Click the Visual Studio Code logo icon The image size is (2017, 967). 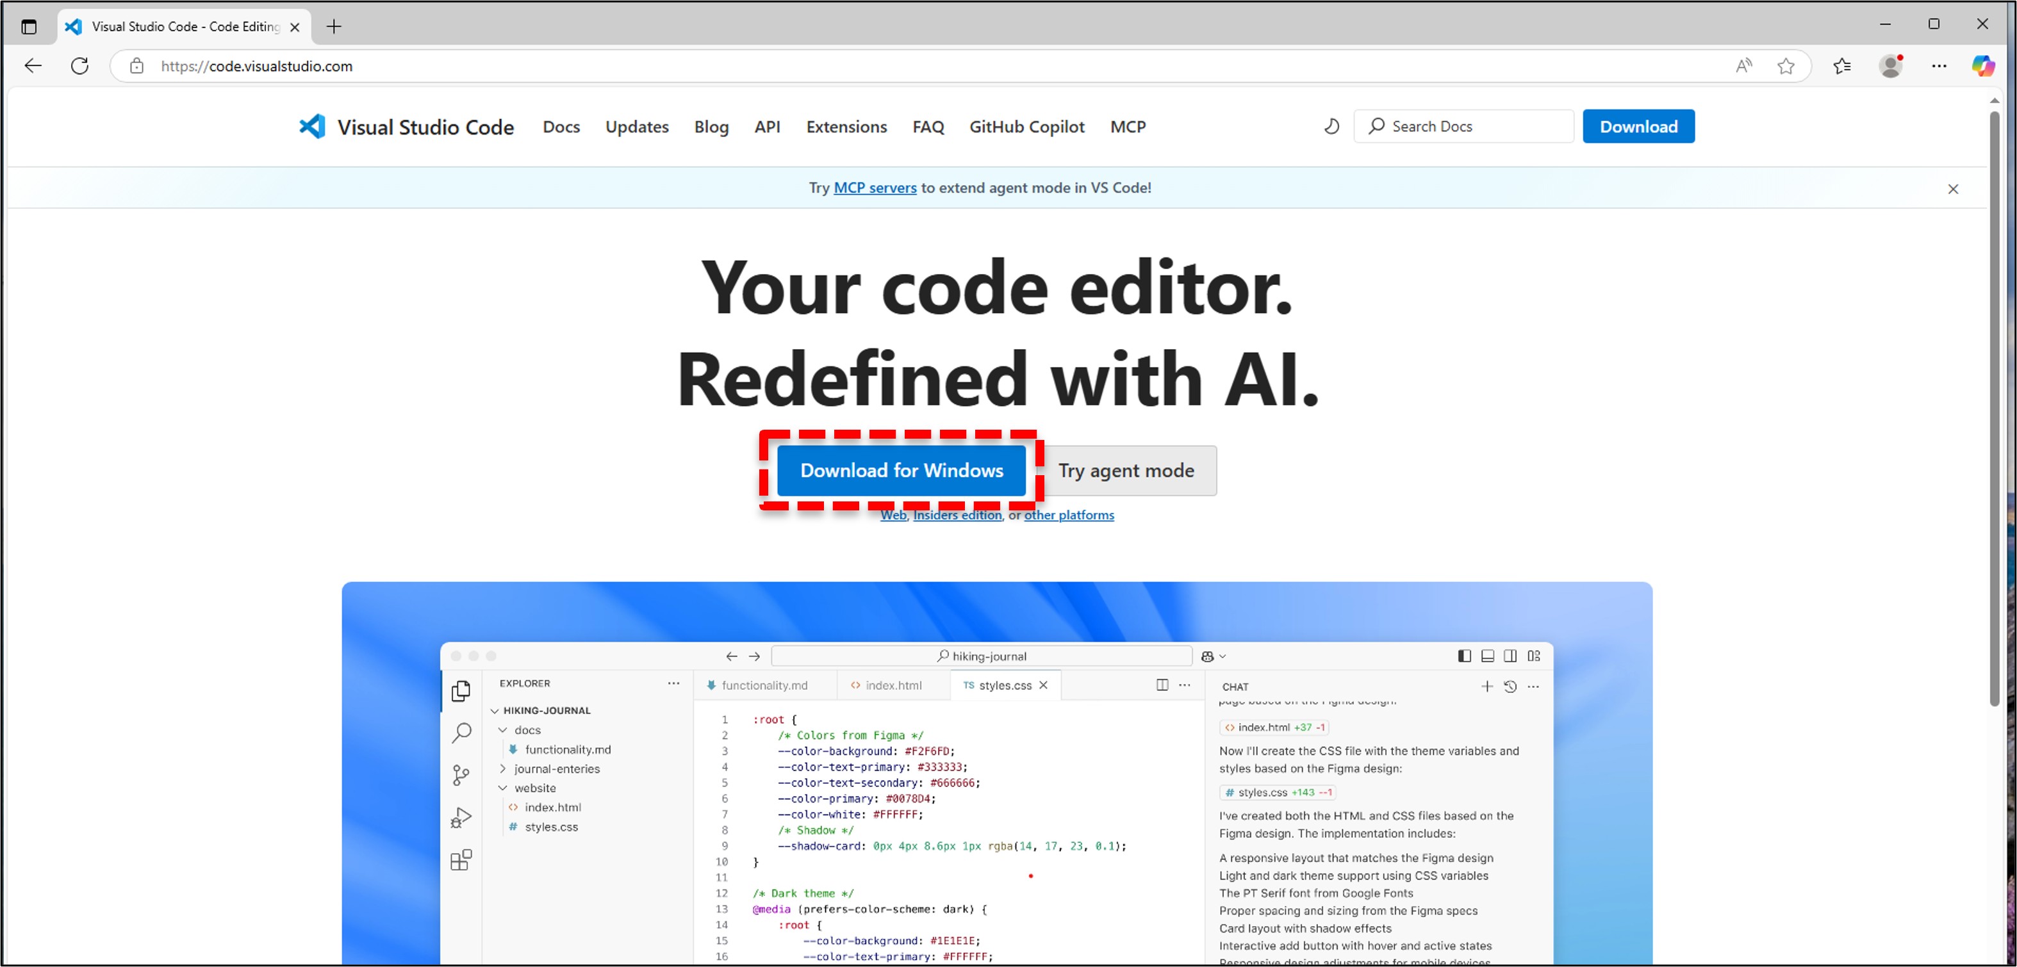point(311,126)
